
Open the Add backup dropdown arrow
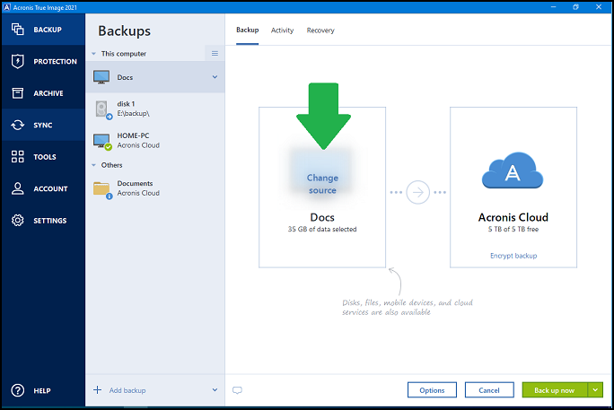pos(215,390)
